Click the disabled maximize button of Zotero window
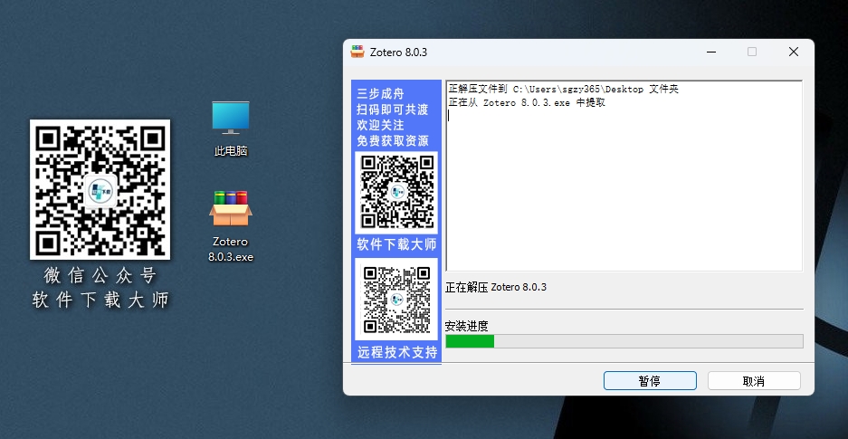This screenshot has height=439, width=848. click(752, 52)
